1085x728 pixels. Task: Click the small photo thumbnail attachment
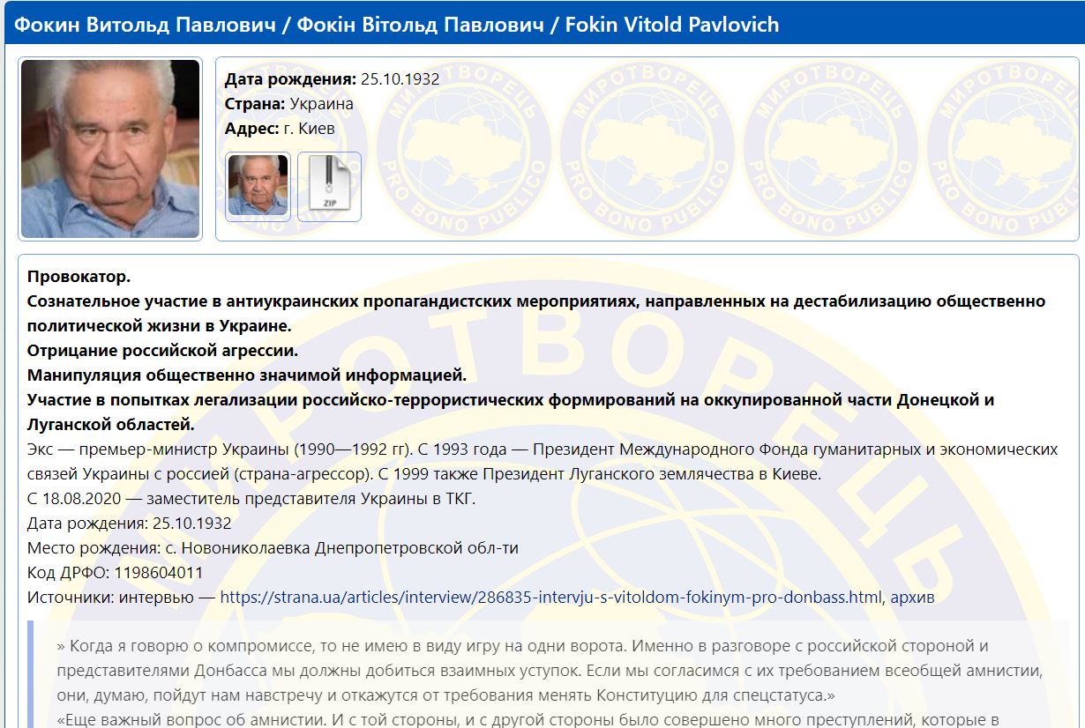click(x=258, y=186)
